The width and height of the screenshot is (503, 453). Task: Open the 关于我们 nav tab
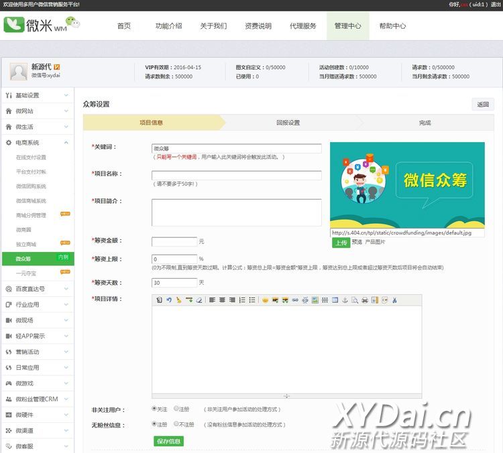coord(213,26)
